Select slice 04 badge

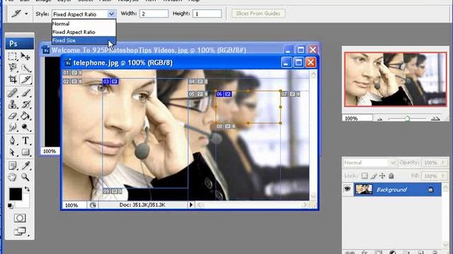pyautogui.click(x=198, y=82)
